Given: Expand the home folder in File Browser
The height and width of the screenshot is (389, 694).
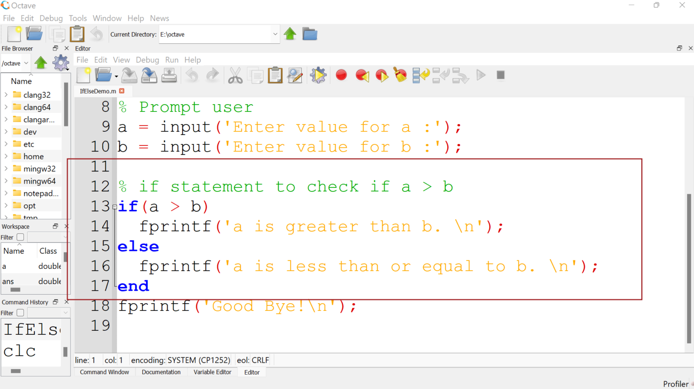Looking at the screenshot, I should [x=6, y=156].
